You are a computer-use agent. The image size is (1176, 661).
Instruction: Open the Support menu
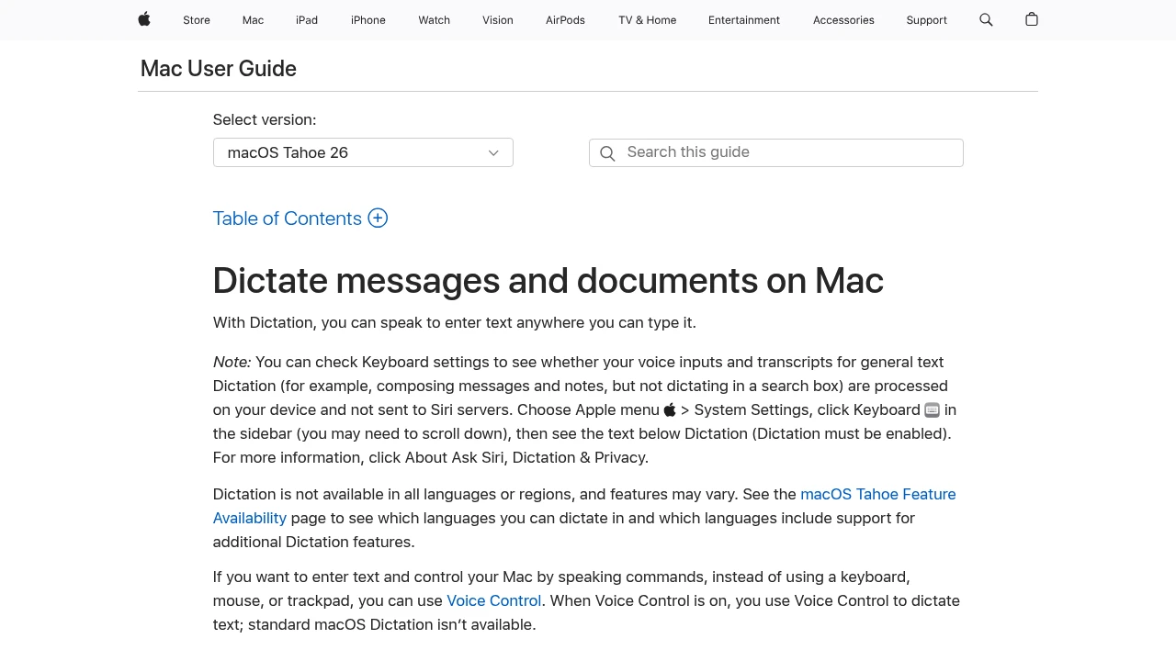[926, 20]
